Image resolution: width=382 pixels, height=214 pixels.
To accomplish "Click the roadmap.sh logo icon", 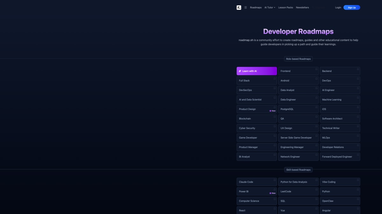I will (239, 8).
